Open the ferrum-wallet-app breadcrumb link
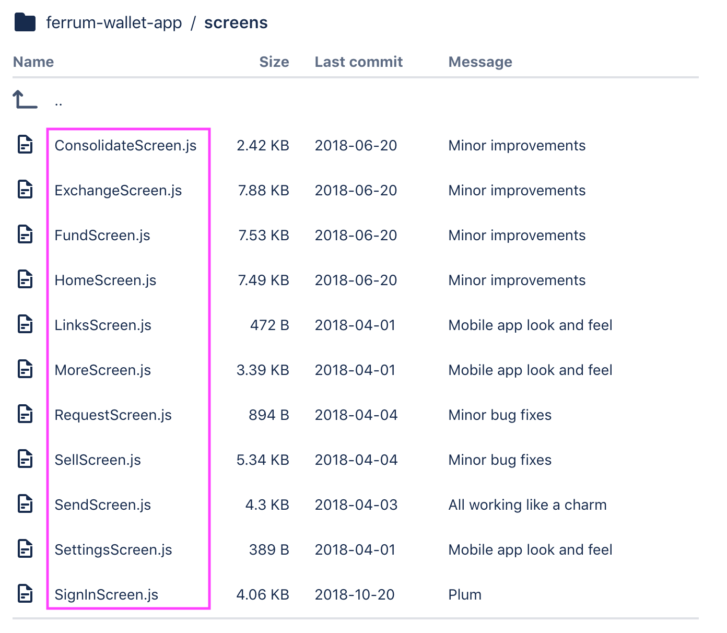Viewport: 727px width, 633px height. point(114,23)
